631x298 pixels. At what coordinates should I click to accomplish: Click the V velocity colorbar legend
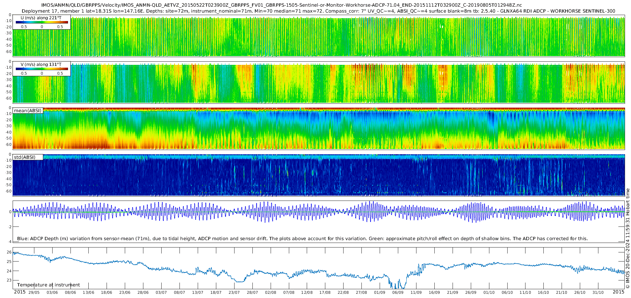(x=42, y=69)
